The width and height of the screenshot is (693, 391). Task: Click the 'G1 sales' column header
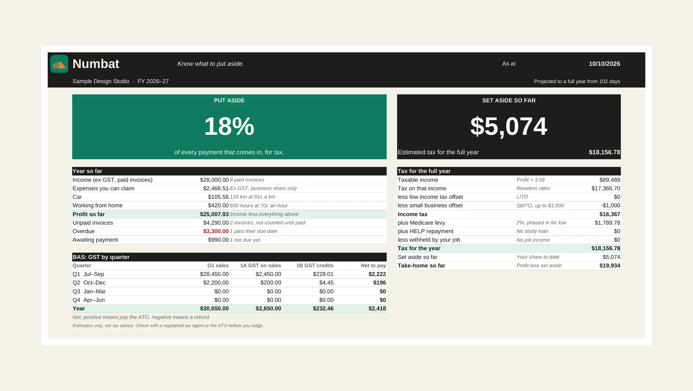[218, 265]
